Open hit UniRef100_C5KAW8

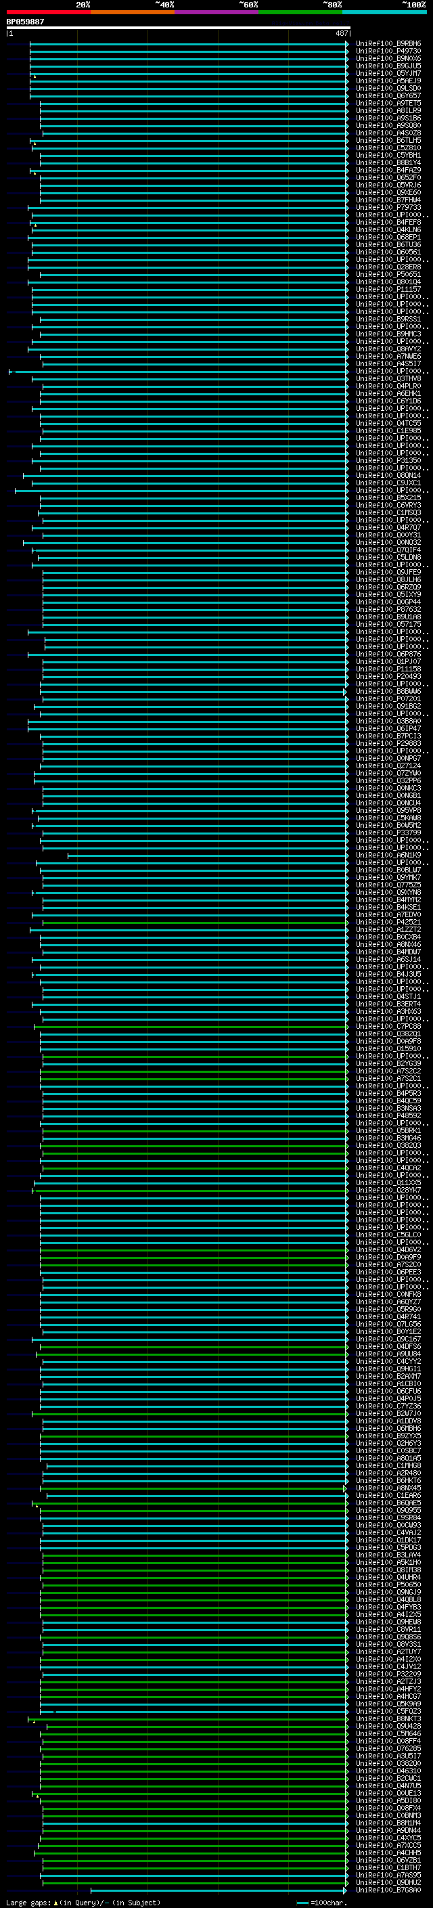[x=388, y=818]
